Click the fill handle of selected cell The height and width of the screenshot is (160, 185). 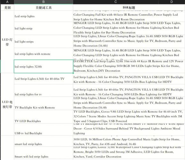(73, 73)
